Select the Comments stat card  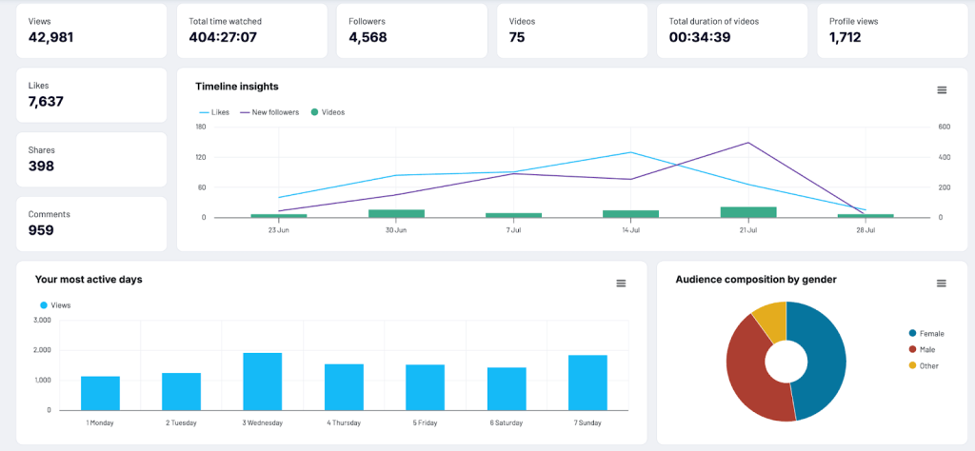(91, 224)
